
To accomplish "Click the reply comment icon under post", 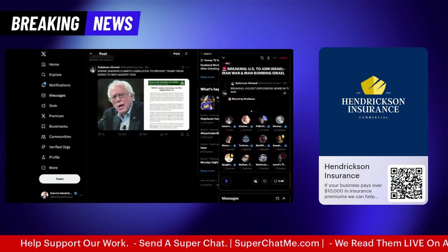I will [x=101, y=134].
